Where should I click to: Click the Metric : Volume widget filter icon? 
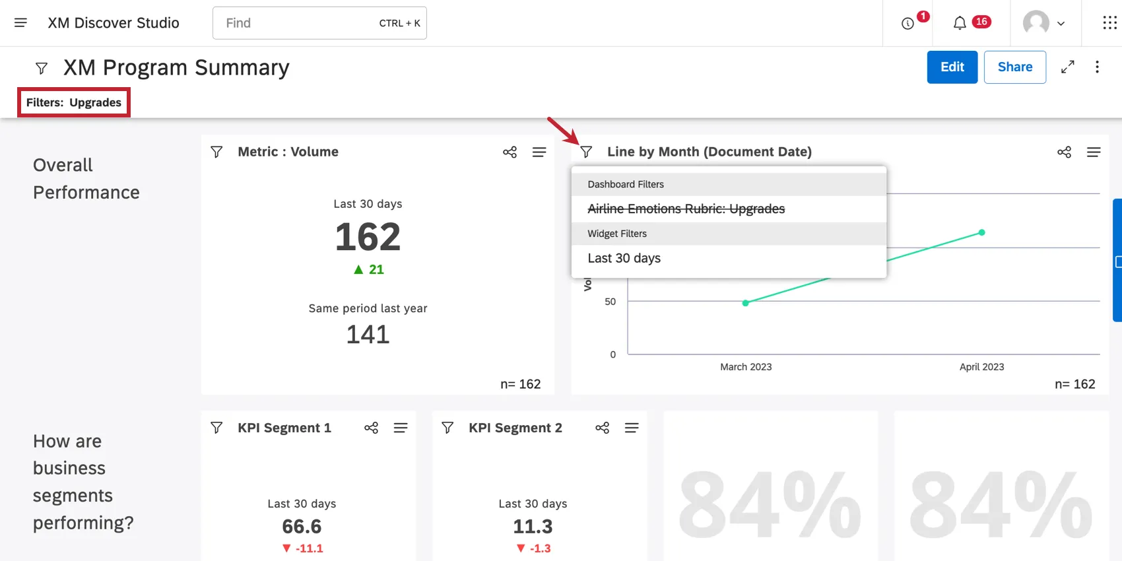click(x=216, y=152)
